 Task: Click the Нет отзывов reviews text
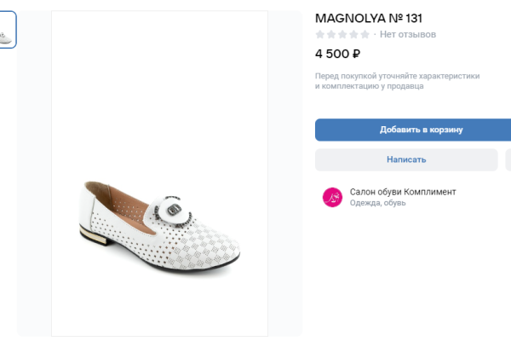[x=408, y=35]
